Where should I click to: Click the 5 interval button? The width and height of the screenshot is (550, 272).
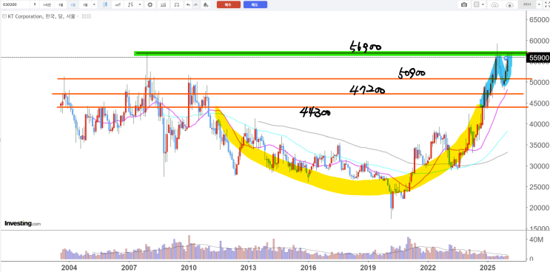pyautogui.click(x=35, y=4)
